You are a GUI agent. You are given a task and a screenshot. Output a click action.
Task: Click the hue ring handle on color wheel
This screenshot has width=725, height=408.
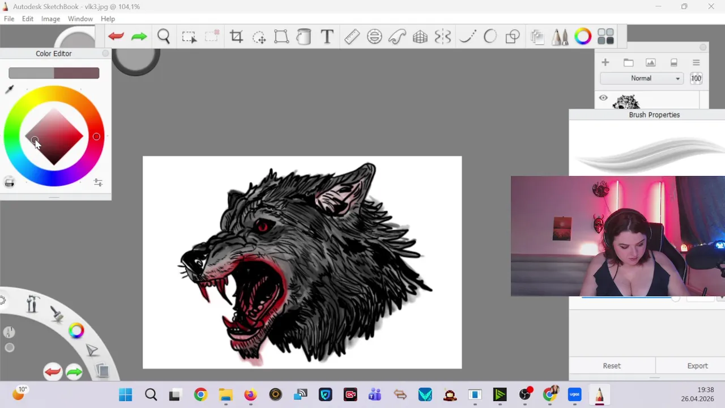(x=96, y=137)
